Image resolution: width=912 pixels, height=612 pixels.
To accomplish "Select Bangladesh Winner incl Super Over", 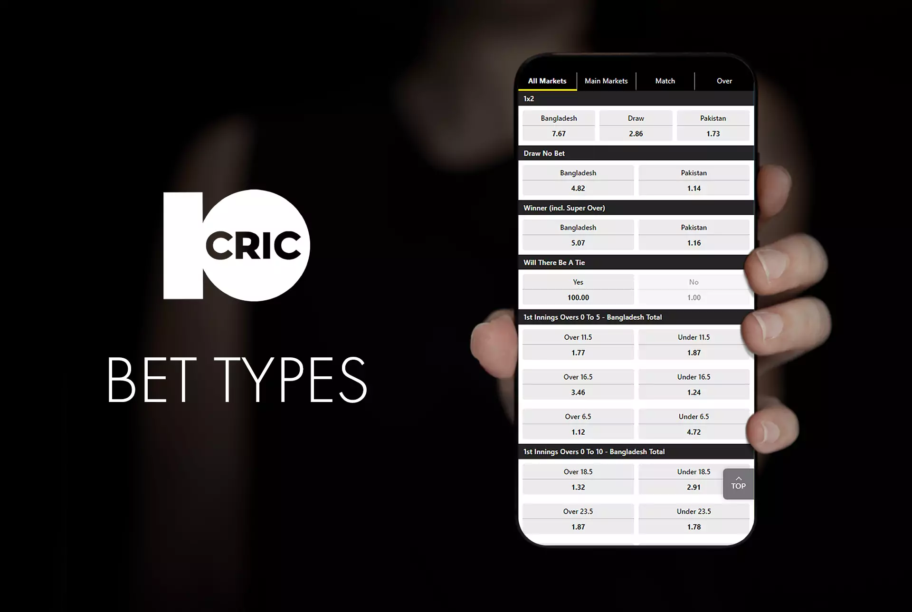I will coord(578,235).
